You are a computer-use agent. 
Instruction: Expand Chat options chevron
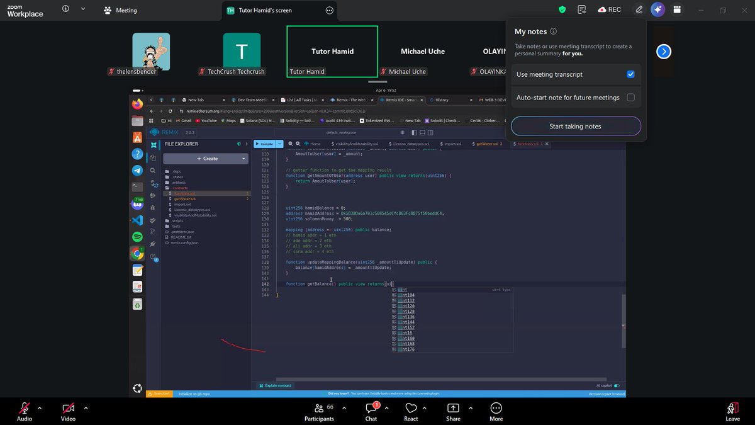[386, 408]
